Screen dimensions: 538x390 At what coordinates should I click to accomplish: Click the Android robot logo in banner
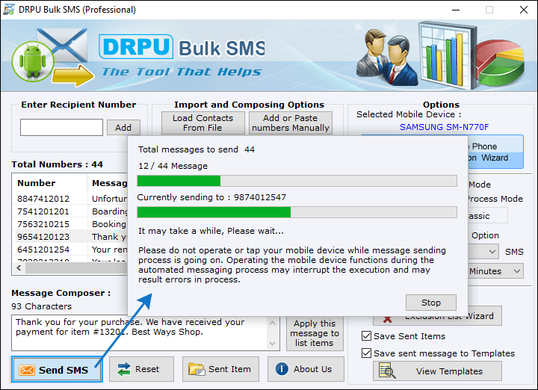pos(33,61)
